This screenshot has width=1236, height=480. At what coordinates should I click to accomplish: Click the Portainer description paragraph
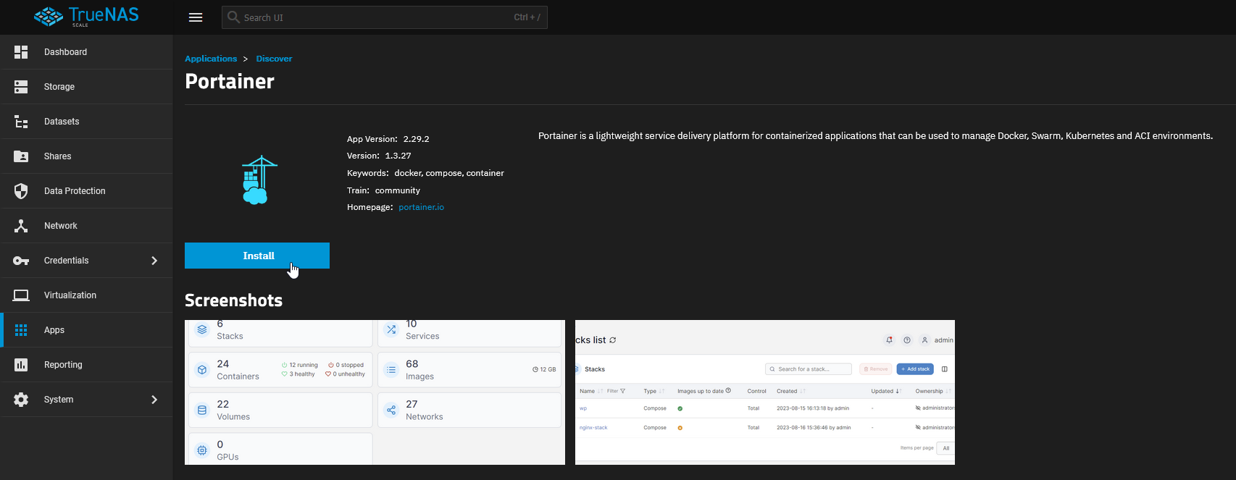(875, 136)
